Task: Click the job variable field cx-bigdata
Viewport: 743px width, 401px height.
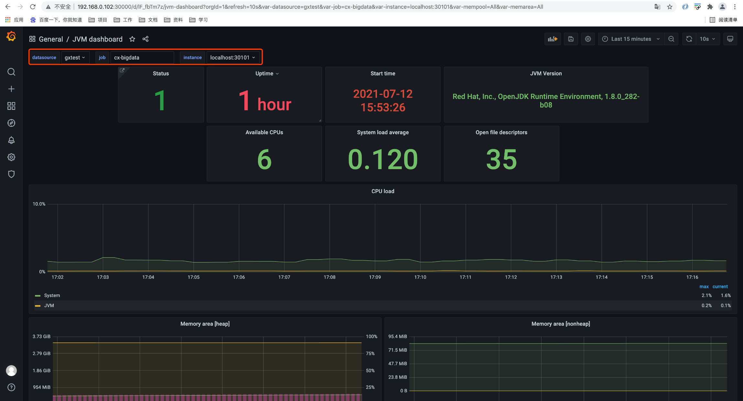Action: [142, 58]
